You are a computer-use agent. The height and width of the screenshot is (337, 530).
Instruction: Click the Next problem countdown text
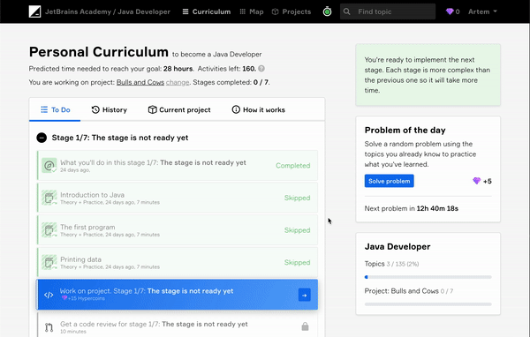[412, 209]
